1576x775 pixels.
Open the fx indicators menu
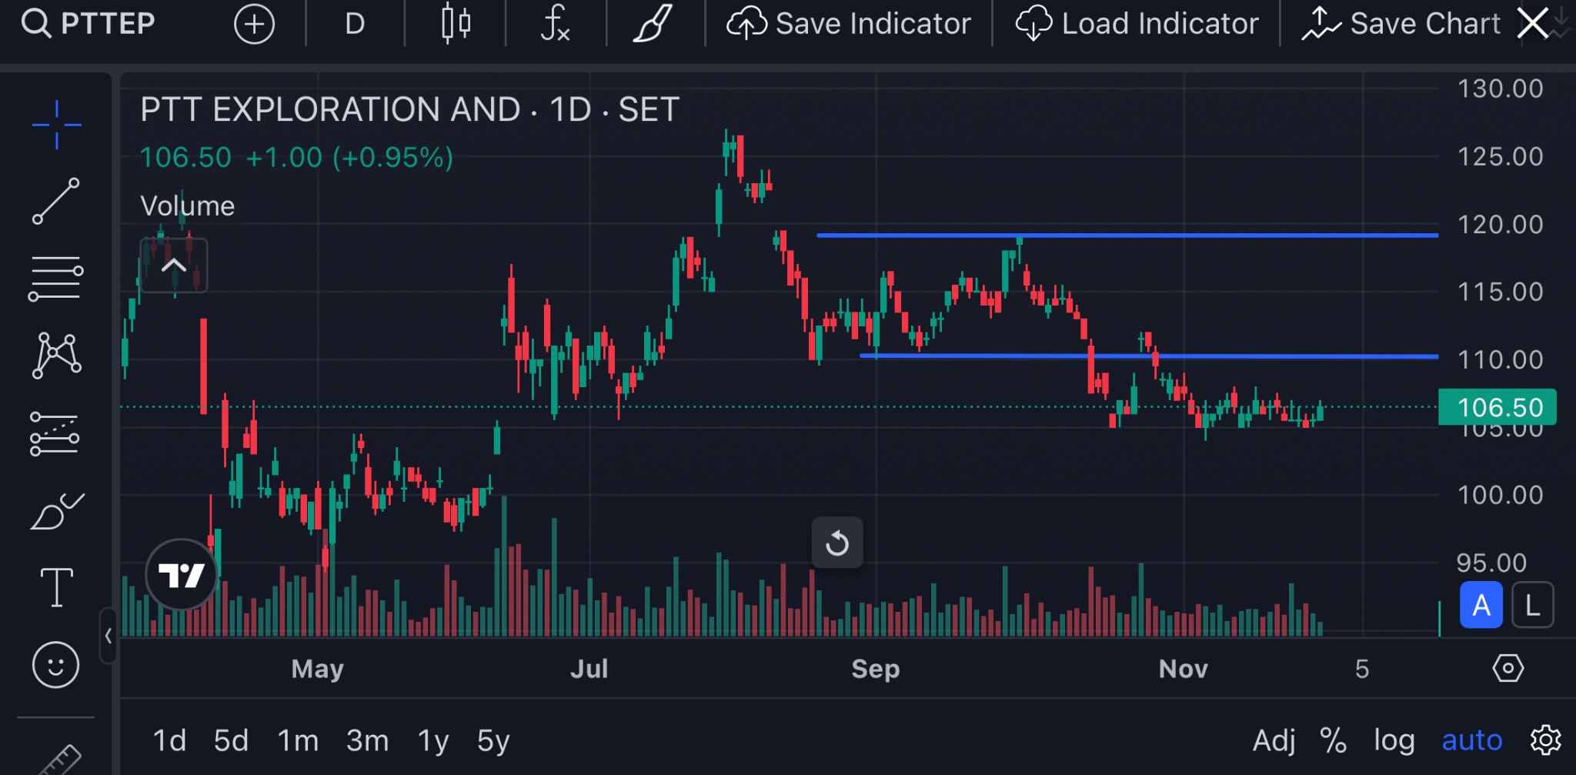tap(555, 24)
